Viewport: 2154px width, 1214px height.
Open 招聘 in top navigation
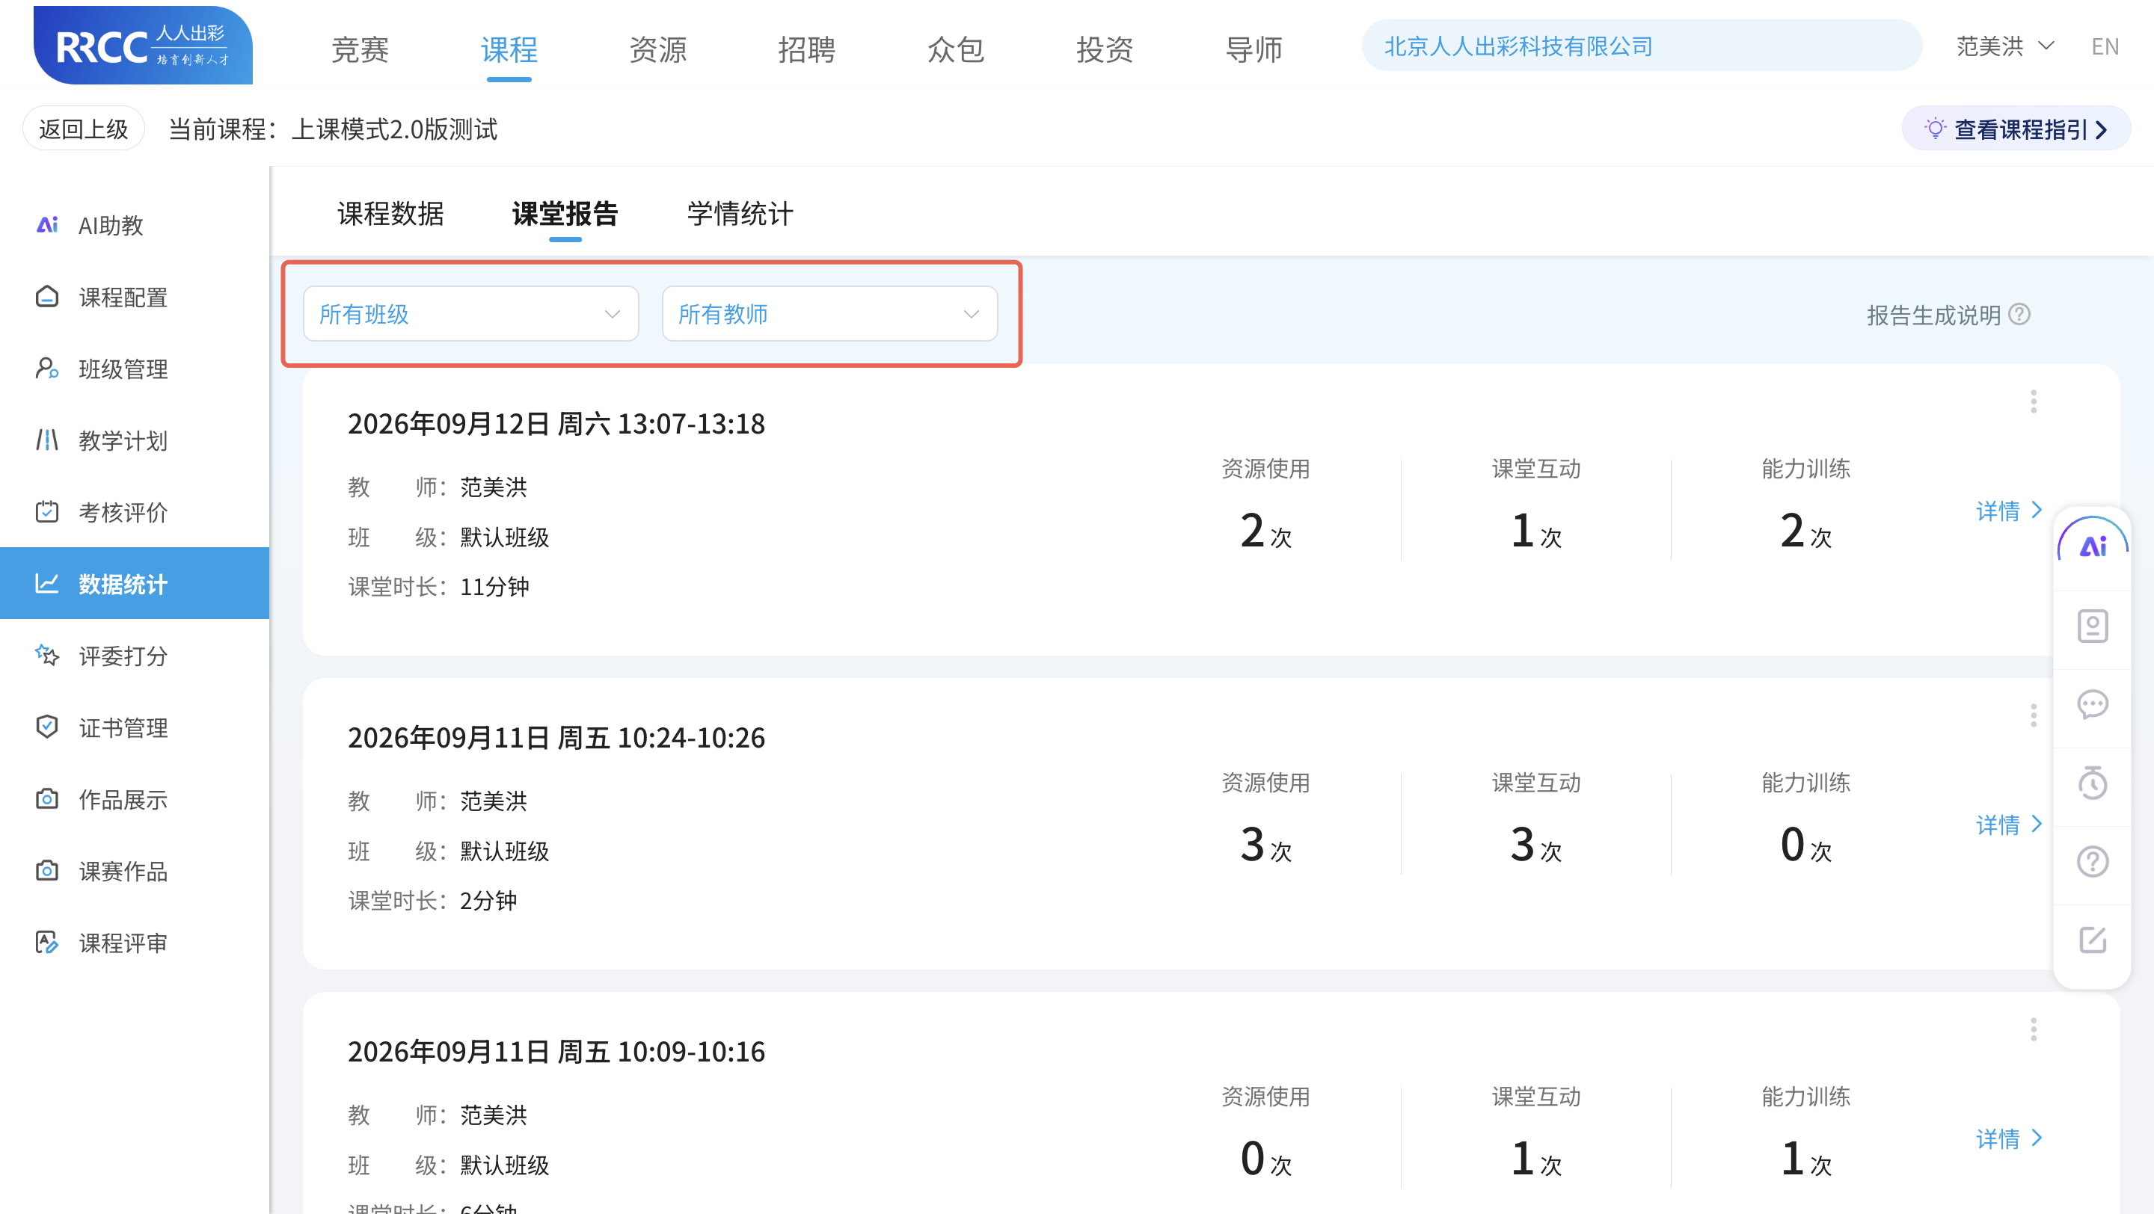[807, 49]
